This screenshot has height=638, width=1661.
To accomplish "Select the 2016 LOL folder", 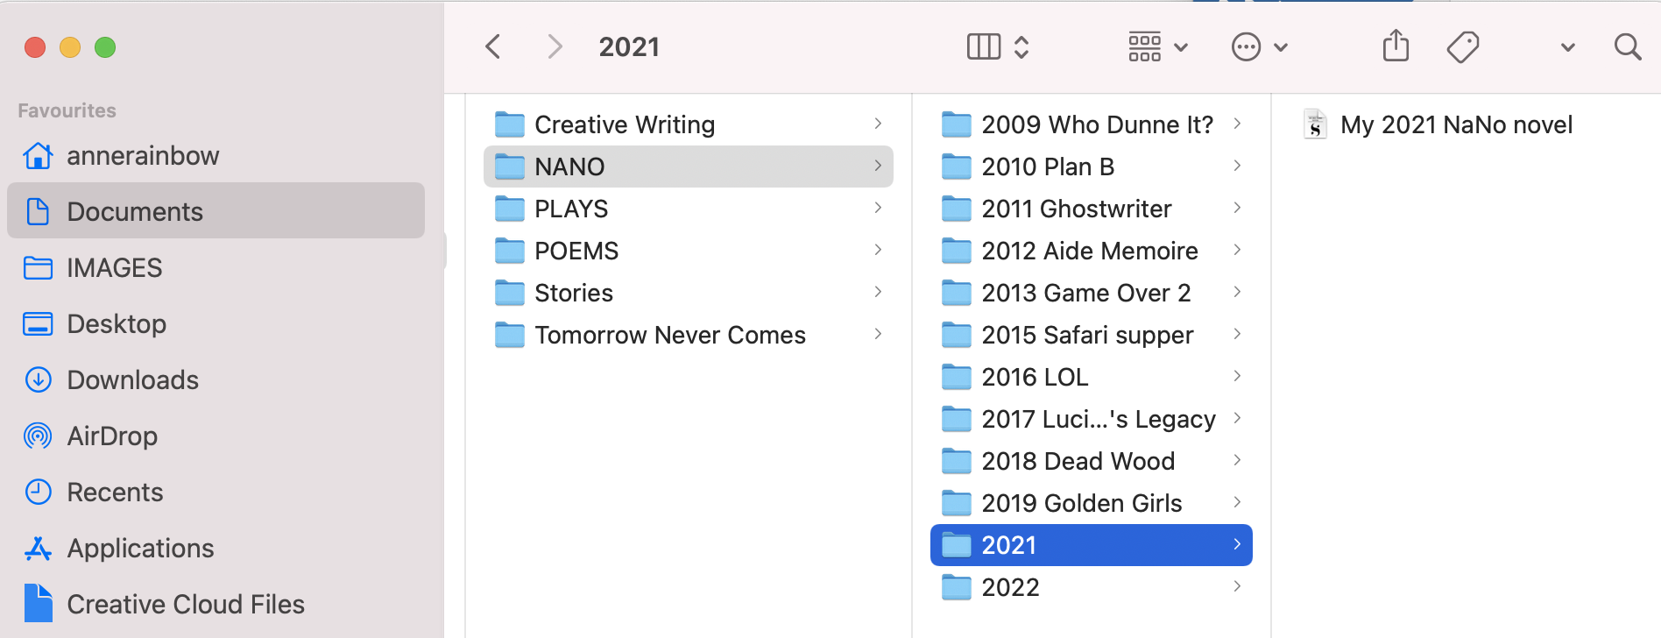I will point(1091,377).
